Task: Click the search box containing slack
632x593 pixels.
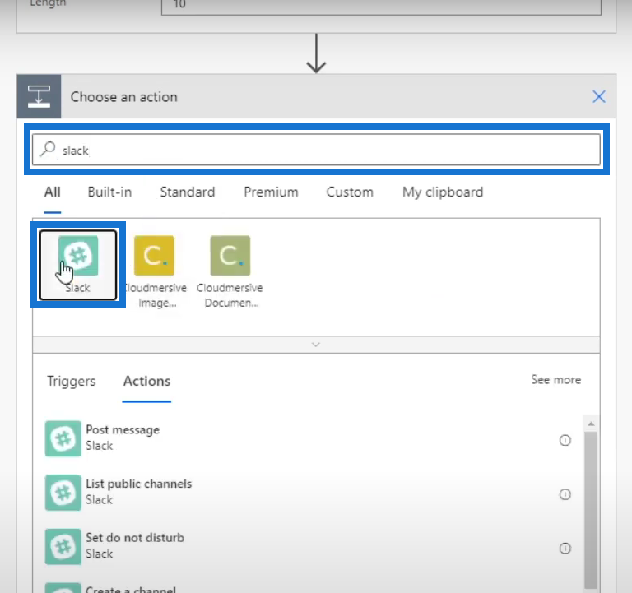Action: (316, 150)
